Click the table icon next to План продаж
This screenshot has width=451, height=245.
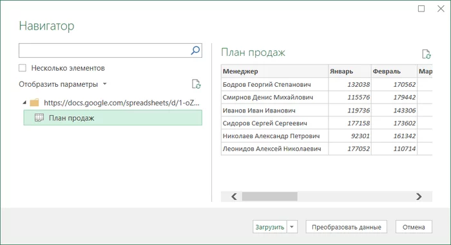pyautogui.click(x=39, y=118)
